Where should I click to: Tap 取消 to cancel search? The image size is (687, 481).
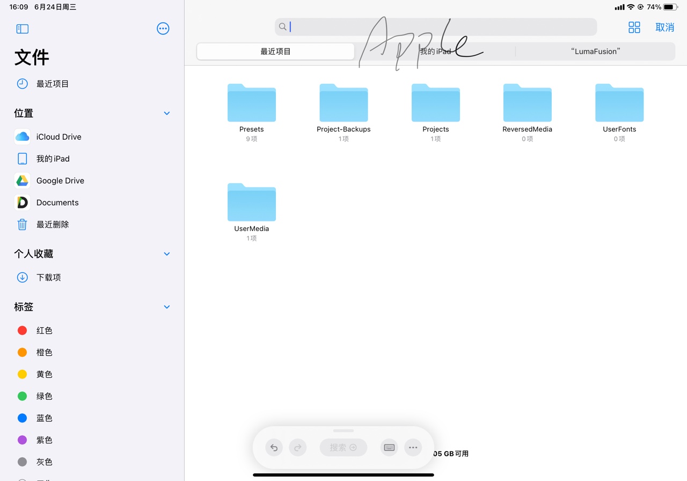point(664,27)
